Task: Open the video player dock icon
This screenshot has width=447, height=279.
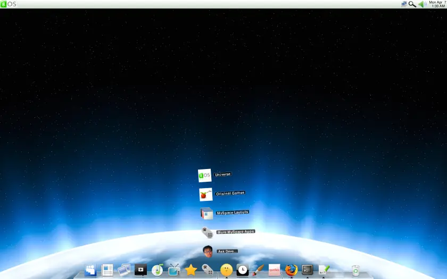Action: 140,270
